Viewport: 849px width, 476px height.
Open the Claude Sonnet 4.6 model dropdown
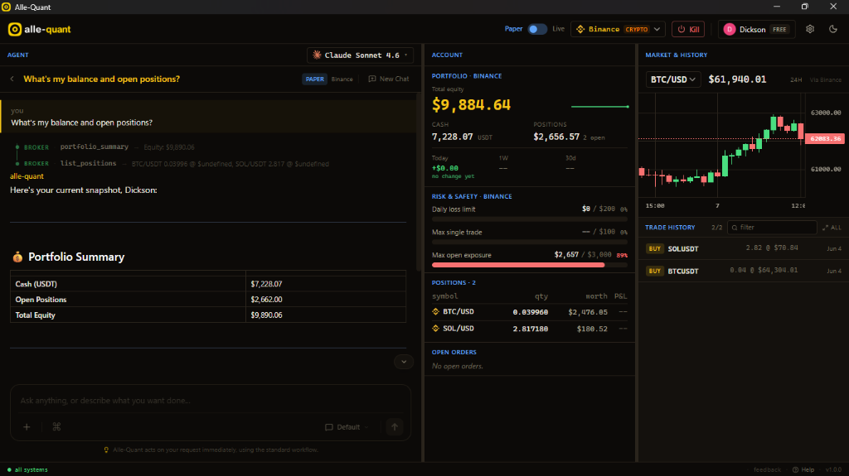click(360, 55)
